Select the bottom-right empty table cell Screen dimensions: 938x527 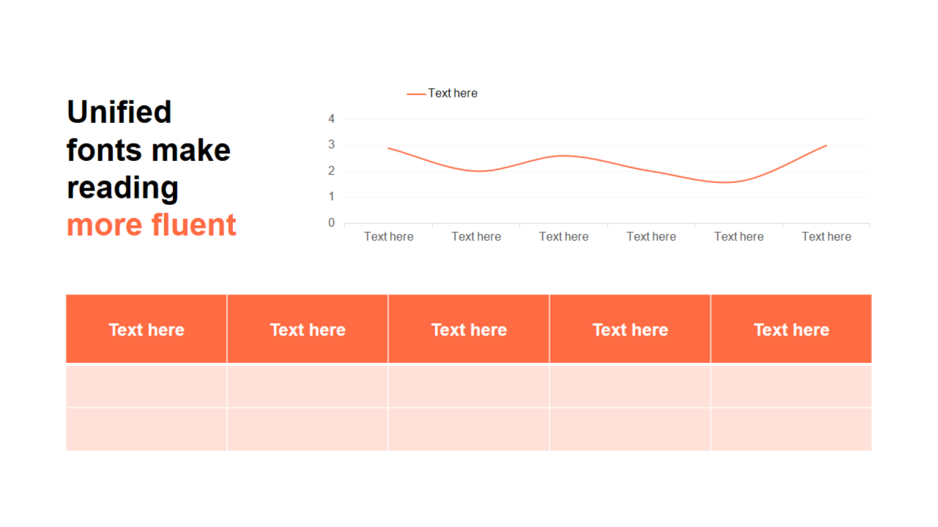[791, 429]
